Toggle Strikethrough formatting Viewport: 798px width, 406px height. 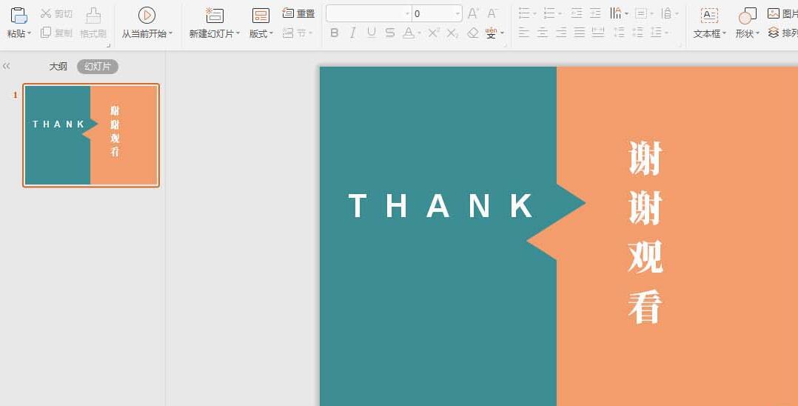click(x=390, y=33)
